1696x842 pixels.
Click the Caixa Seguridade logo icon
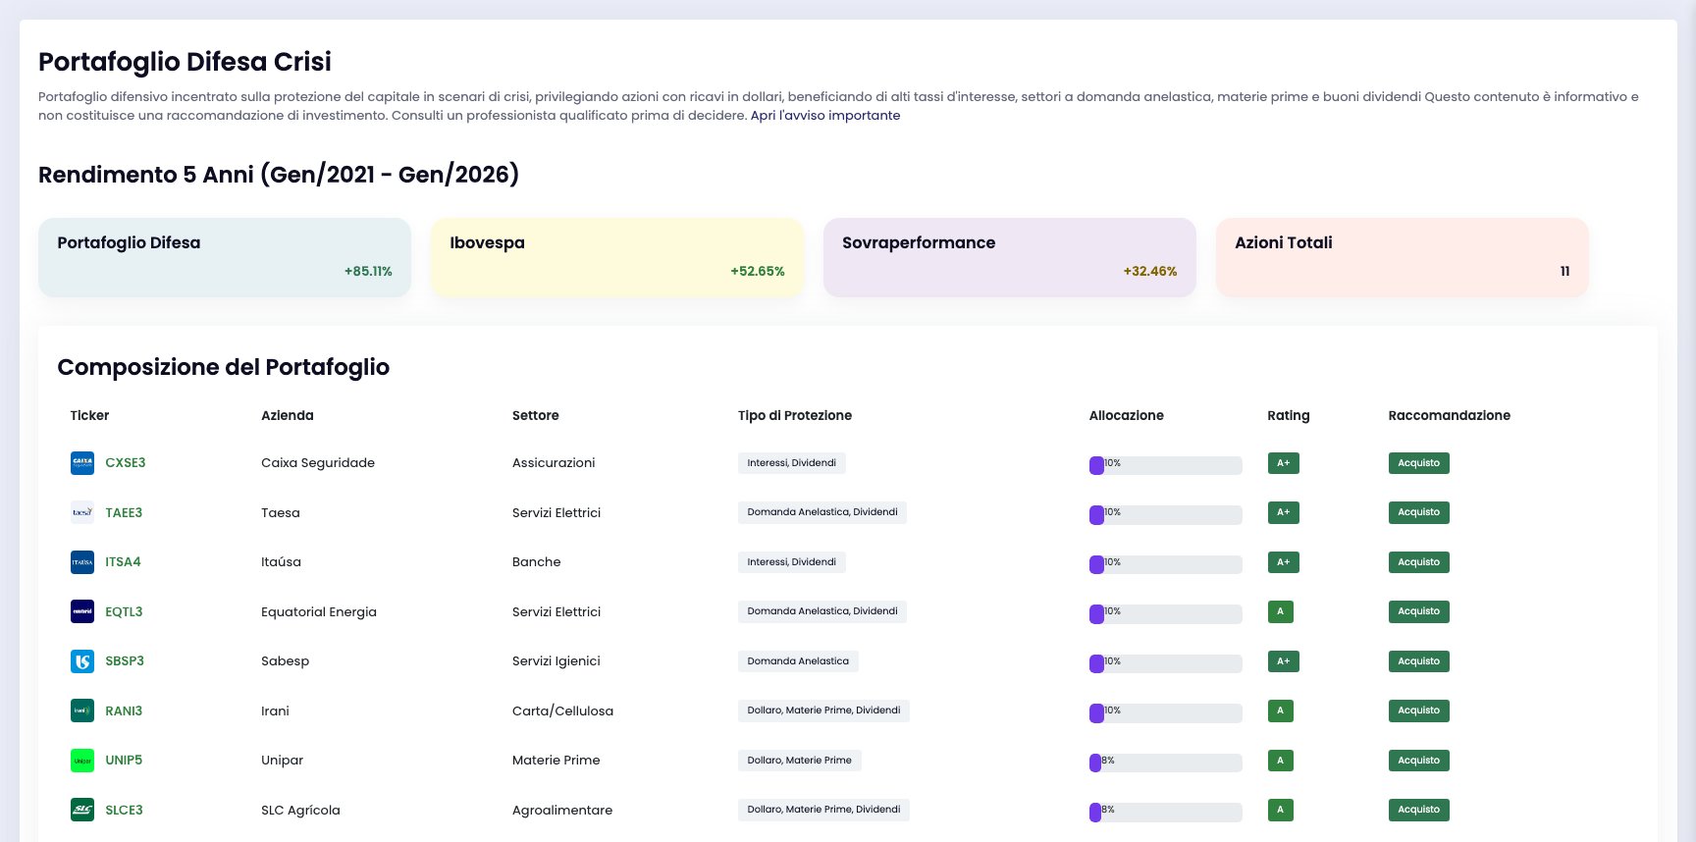[82, 463]
